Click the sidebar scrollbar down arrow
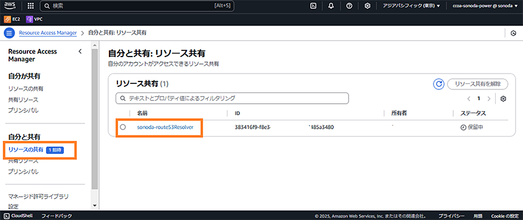Viewport: 523px width, 220px height. [95, 205]
